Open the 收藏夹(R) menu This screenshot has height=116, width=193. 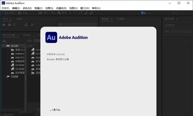click(x=61, y=8)
